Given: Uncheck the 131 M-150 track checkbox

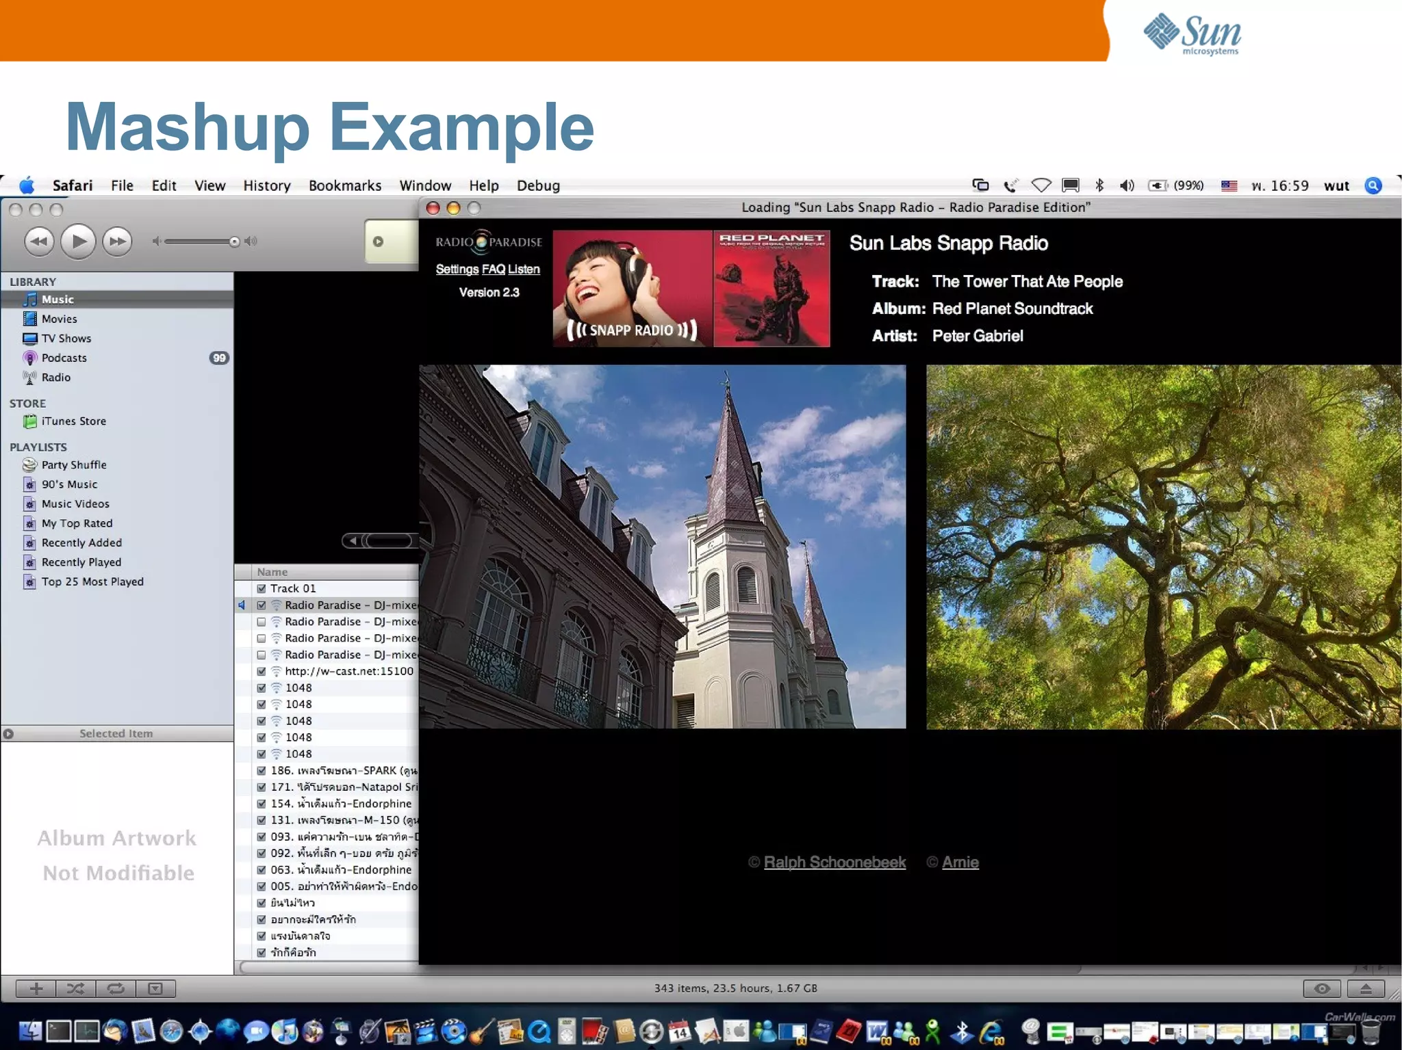Looking at the screenshot, I should (x=262, y=820).
